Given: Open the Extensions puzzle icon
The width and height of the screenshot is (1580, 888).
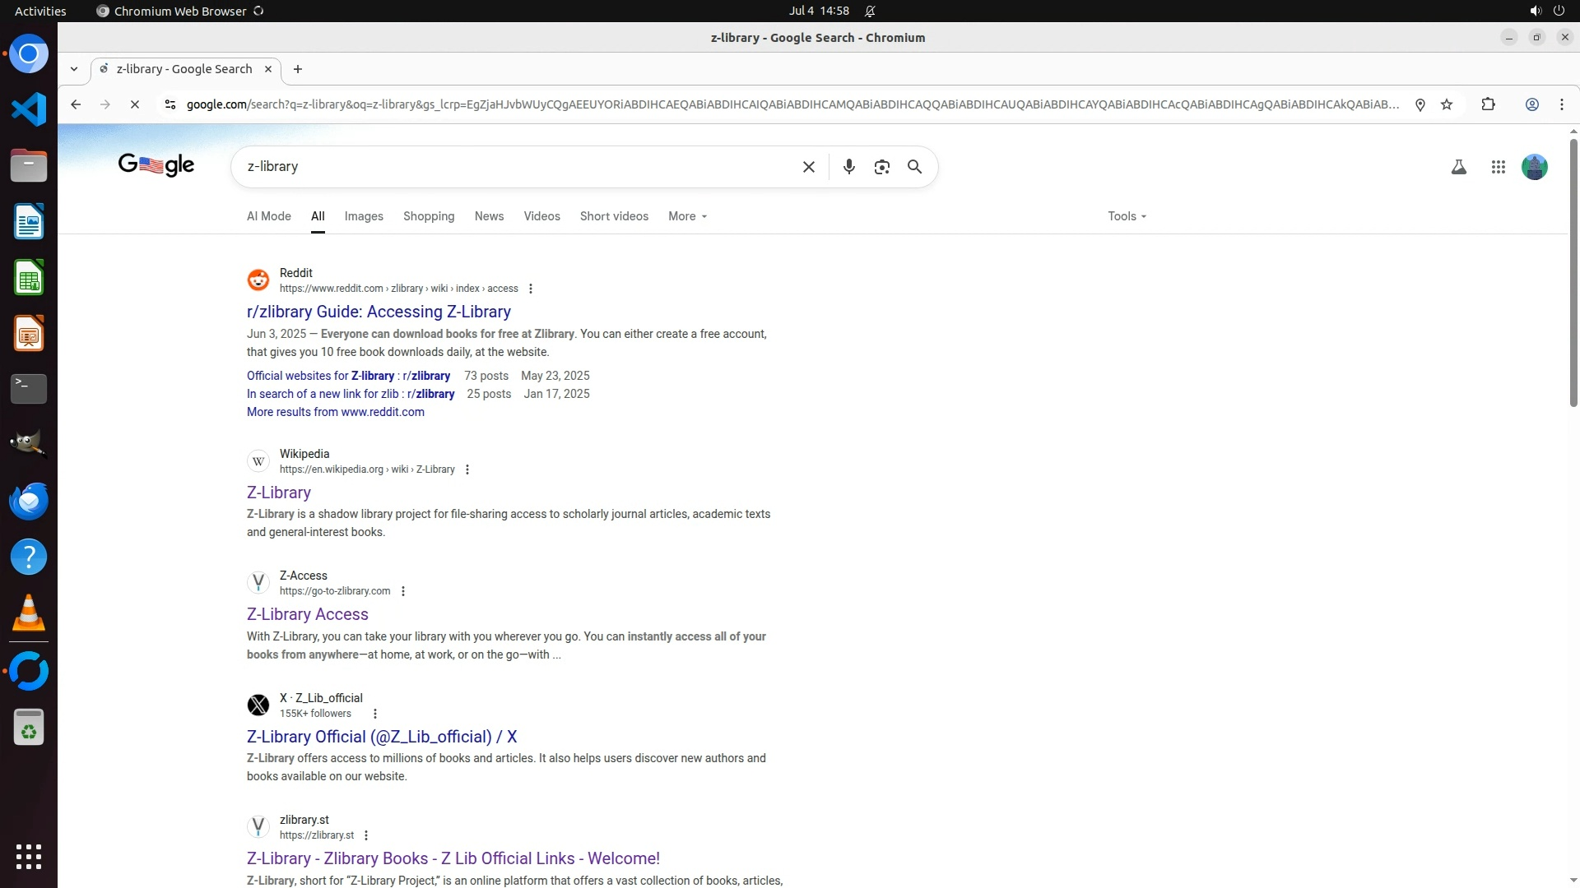Looking at the screenshot, I should click(x=1488, y=104).
